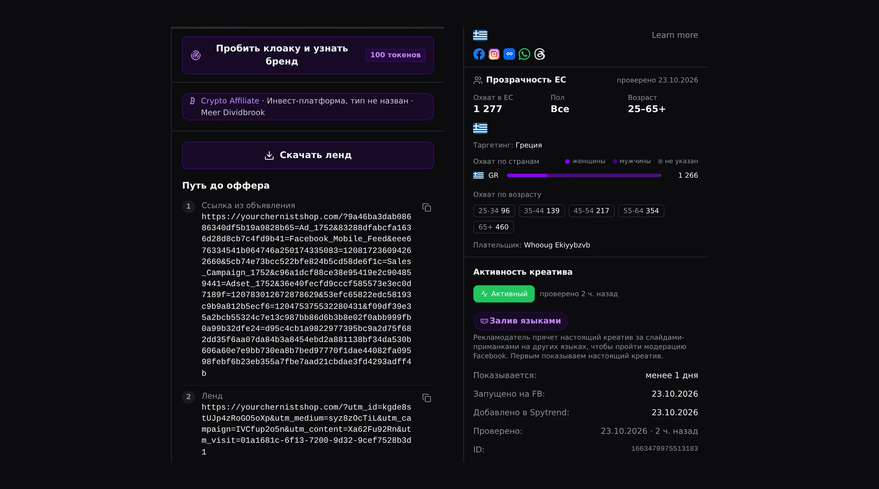Click the Греция targeting value
This screenshot has height=489, width=879.
pos(529,145)
